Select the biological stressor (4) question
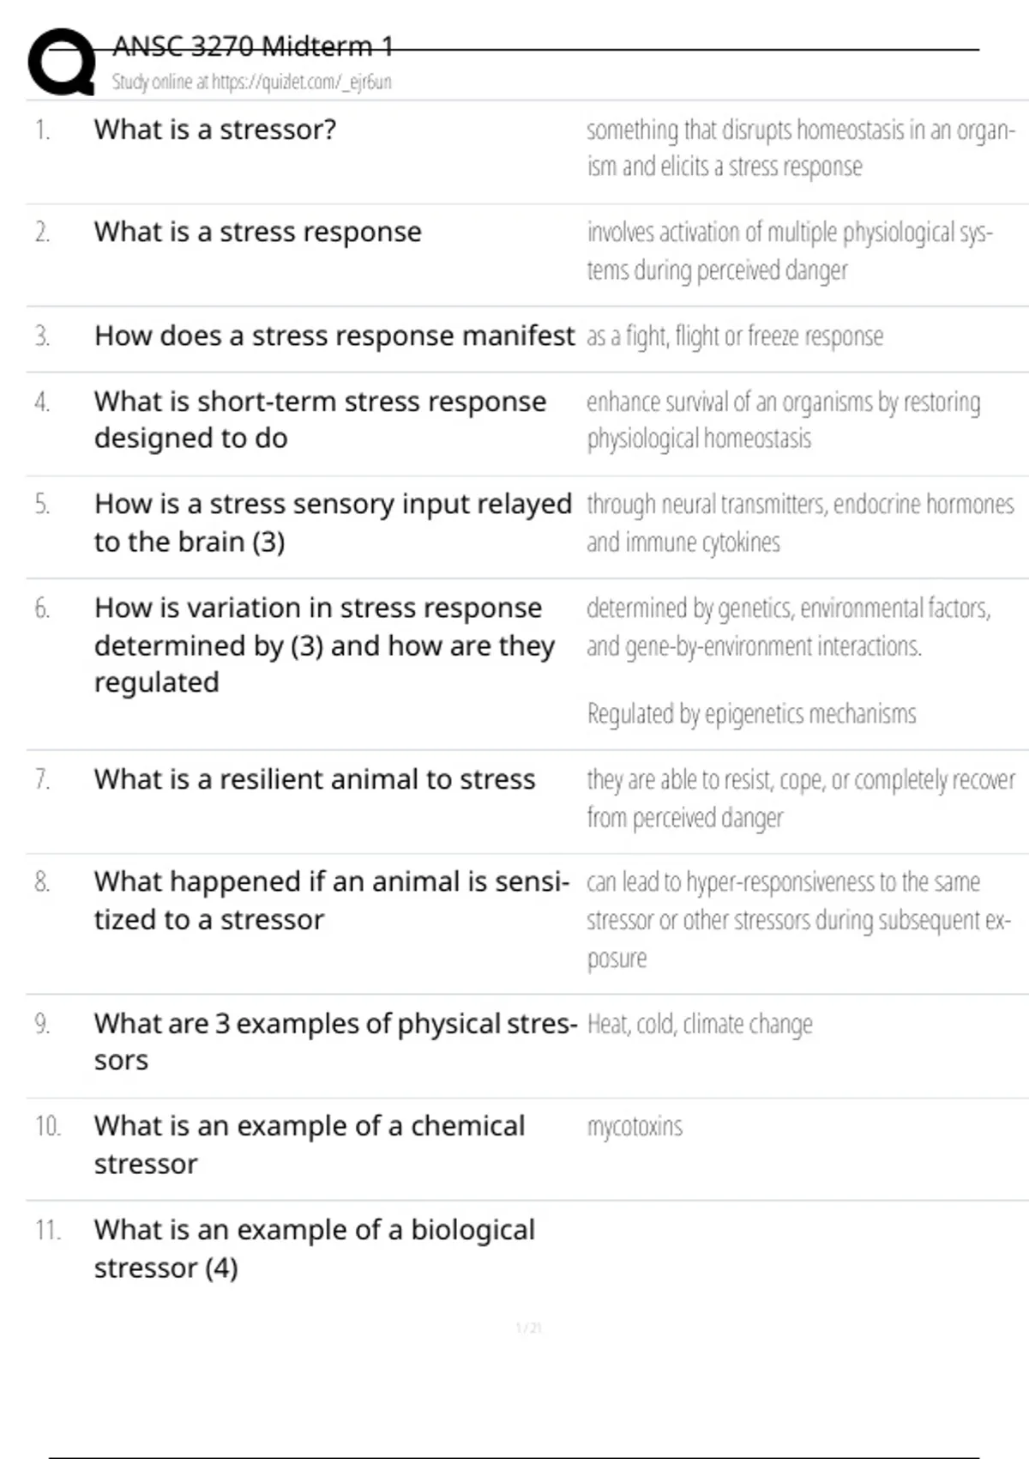Screen dimensions: 1029x1459 point(314,1248)
